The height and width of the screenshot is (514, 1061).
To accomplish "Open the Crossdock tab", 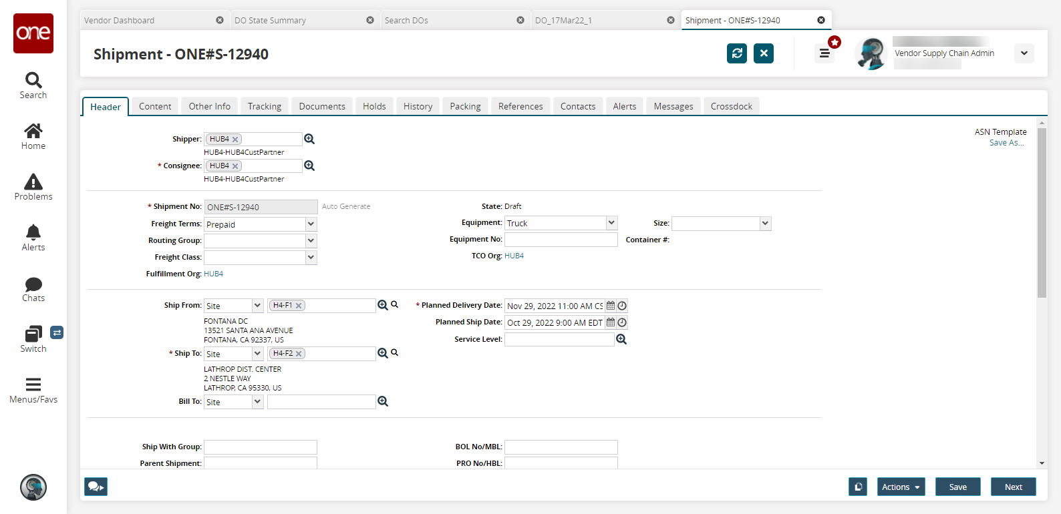I will click(731, 106).
